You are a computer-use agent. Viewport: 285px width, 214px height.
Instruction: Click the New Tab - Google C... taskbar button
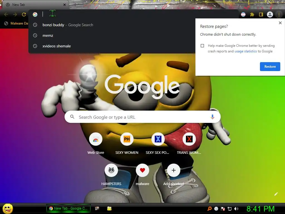point(68,208)
